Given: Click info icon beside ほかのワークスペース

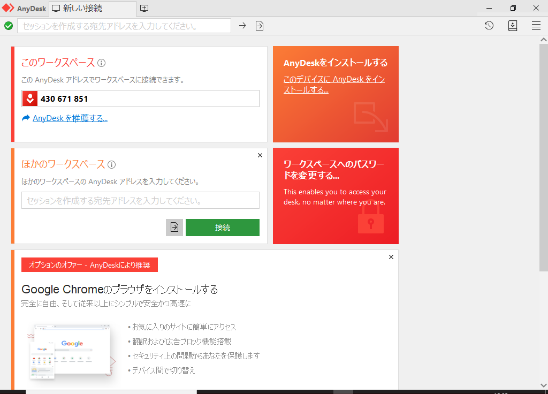Looking at the screenshot, I should [111, 165].
